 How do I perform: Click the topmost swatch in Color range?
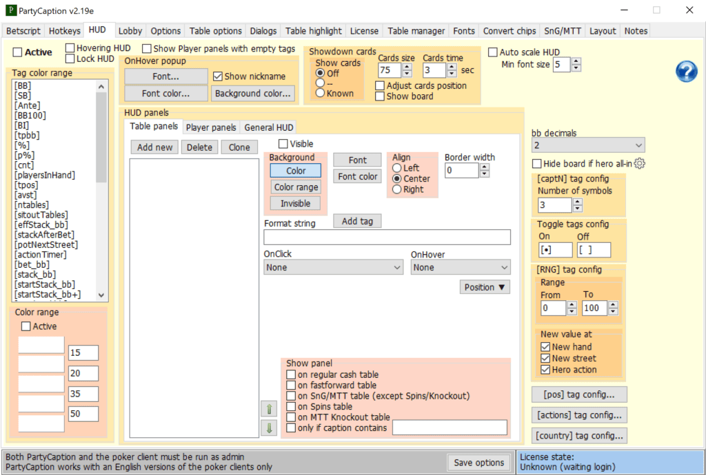click(x=41, y=345)
